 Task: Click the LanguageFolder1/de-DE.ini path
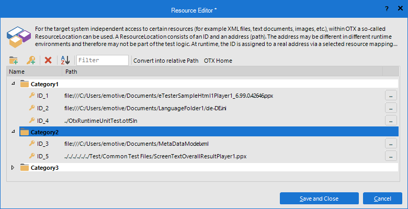145,108
